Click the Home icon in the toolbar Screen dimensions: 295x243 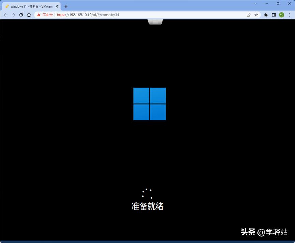(29, 15)
